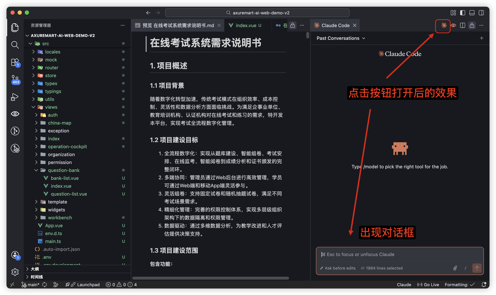Image resolution: width=496 pixels, height=295 pixels.
Task: Navigate back with the title bar arrow
Action: (x=148, y=13)
